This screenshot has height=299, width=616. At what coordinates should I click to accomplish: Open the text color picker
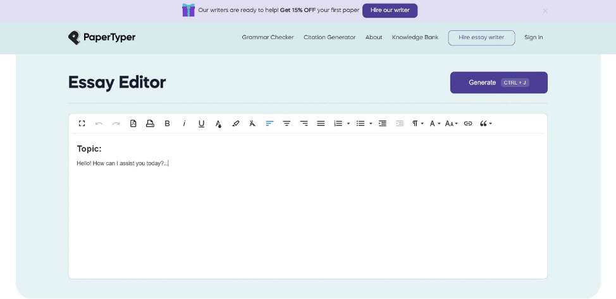click(x=218, y=124)
